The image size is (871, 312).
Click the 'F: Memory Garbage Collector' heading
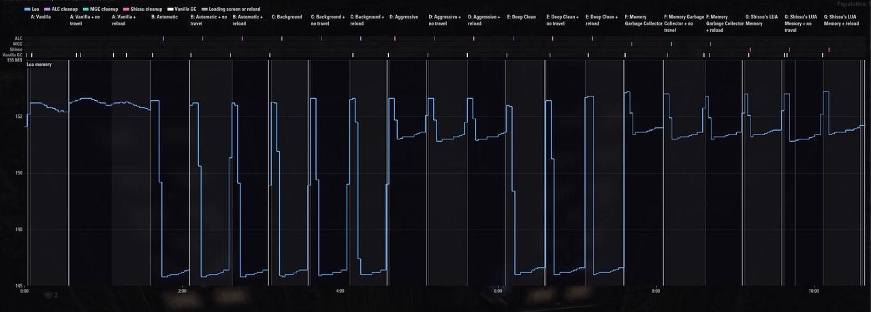[644, 20]
